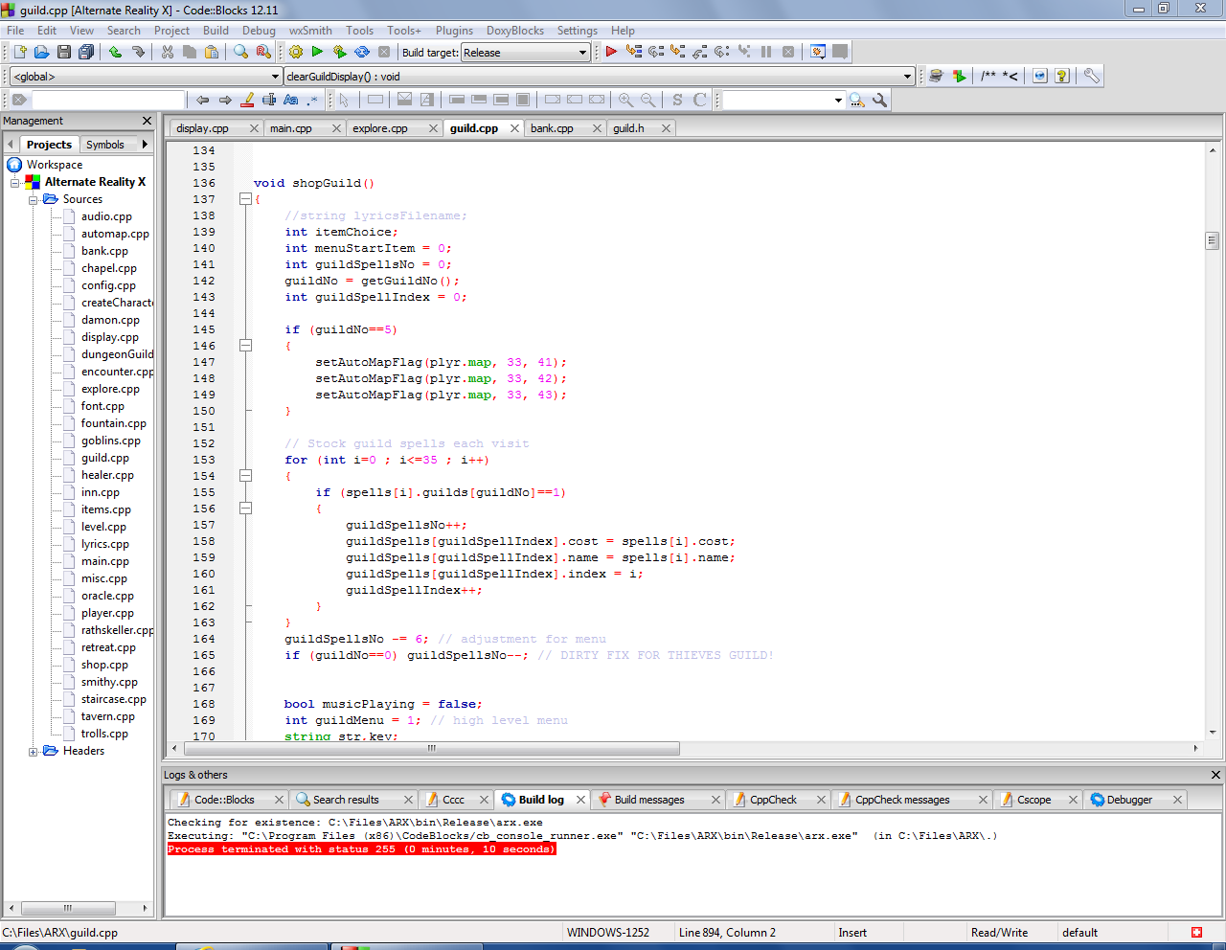Open the DoxyBlocks CHM help document
Image resolution: width=1226 pixels, height=950 pixels.
pos(1061,76)
